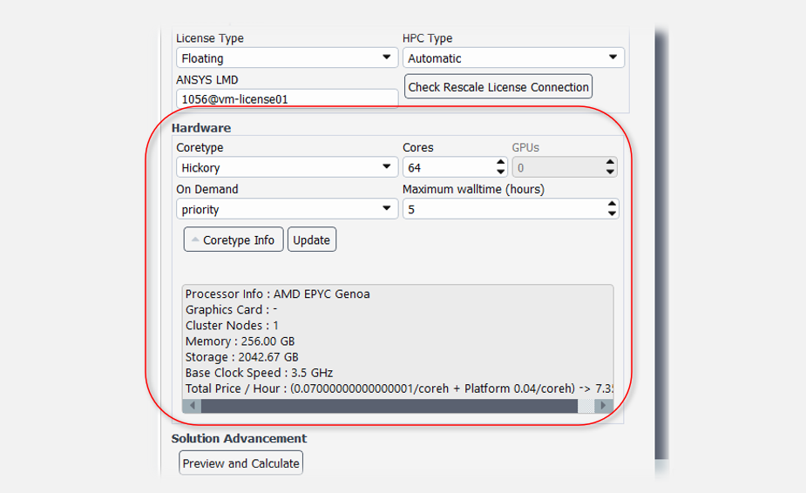This screenshot has width=806, height=493.
Task: Click the 'Cluster Nodes : 1' line
Action: point(232,326)
